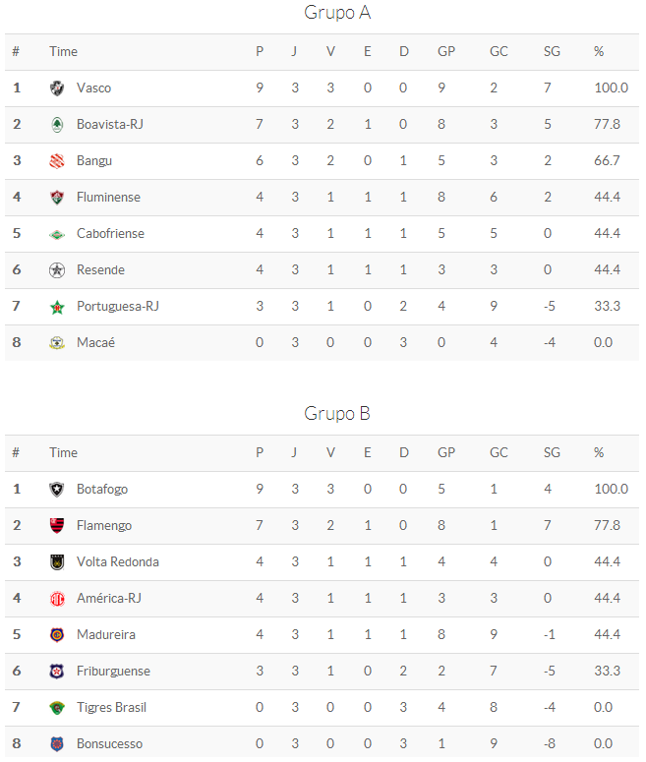Image resolution: width=646 pixels, height=762 pixels.
Task: Open the Resende team name link
Action: 100,270
